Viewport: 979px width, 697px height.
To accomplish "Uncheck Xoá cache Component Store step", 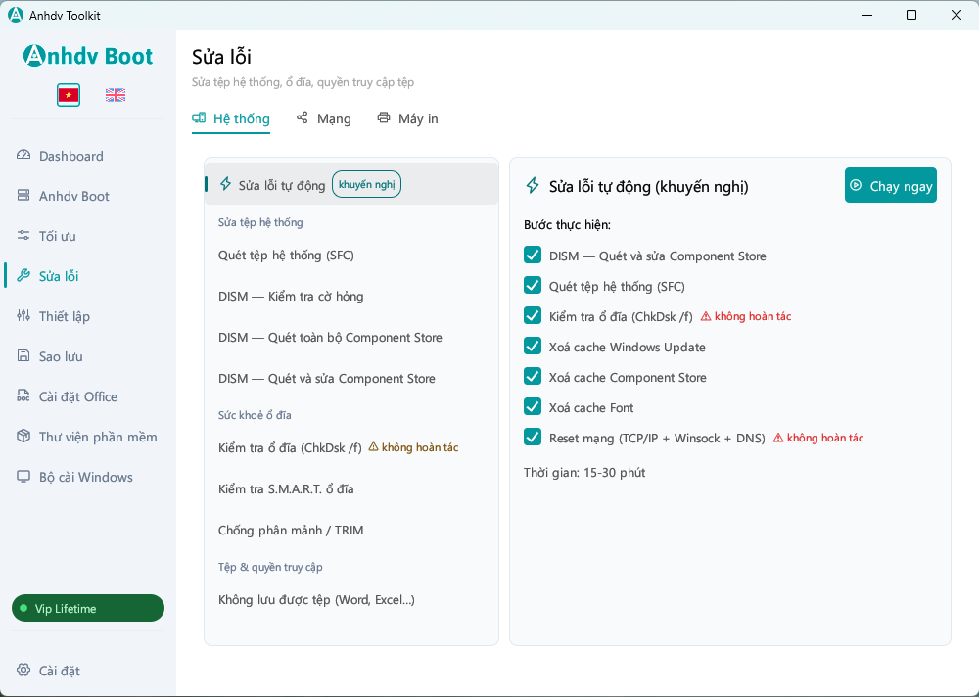I will coord(533,376).
